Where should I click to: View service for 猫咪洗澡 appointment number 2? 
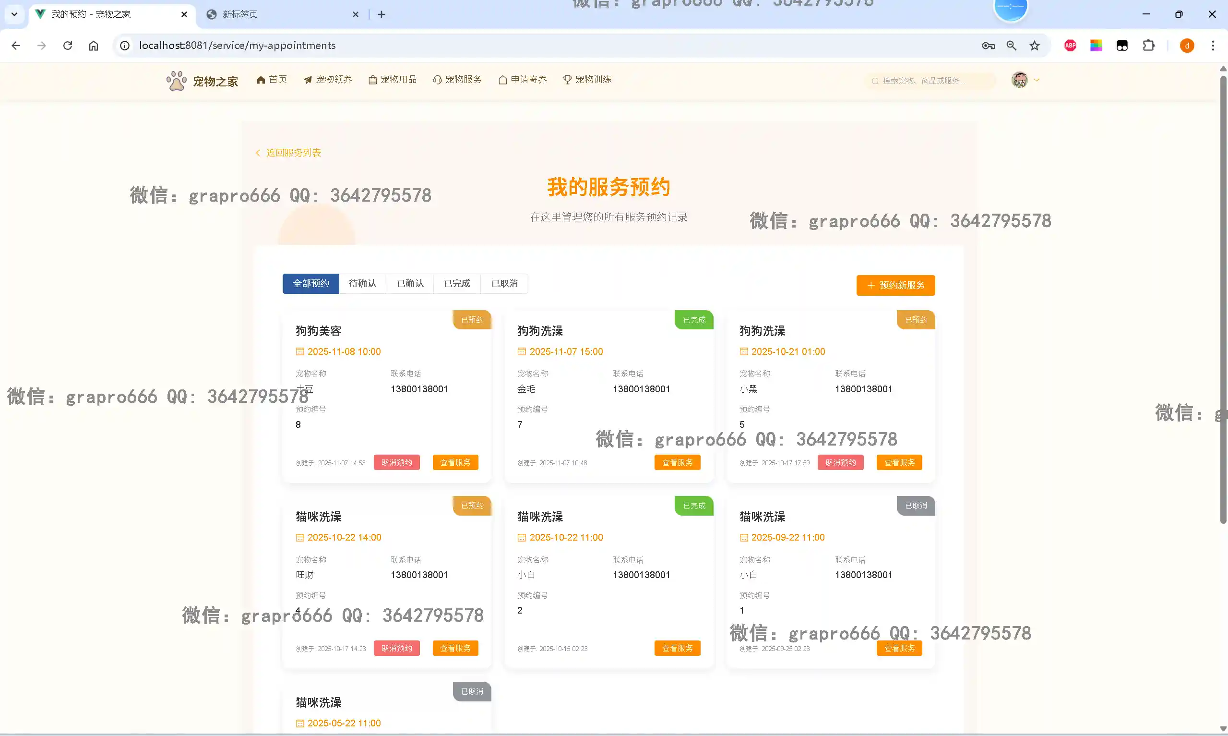pyautogui.click(x=678, y=648)
